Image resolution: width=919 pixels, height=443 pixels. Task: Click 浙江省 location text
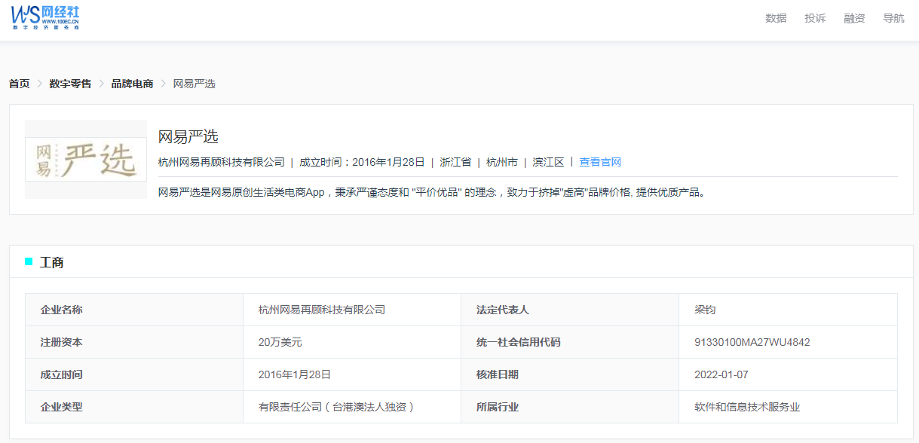(x=455, y=162)
